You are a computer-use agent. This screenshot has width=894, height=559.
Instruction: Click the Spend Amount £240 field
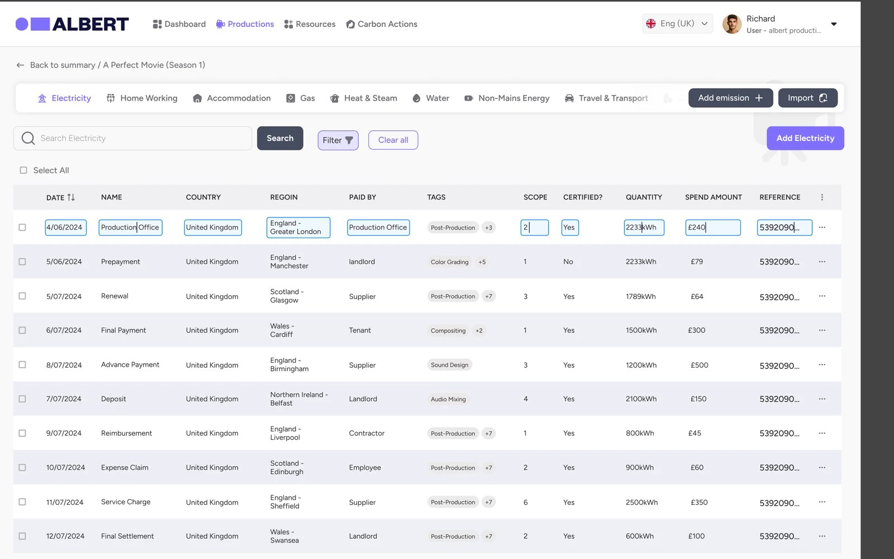tap(713, 228)
